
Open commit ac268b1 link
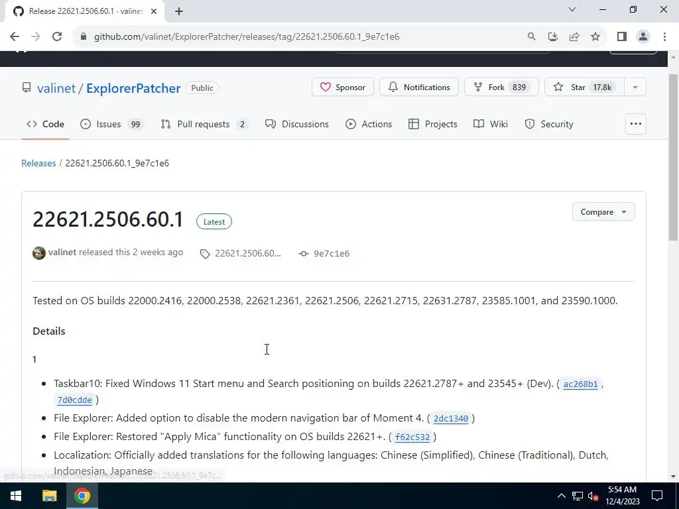click(580, 384)
